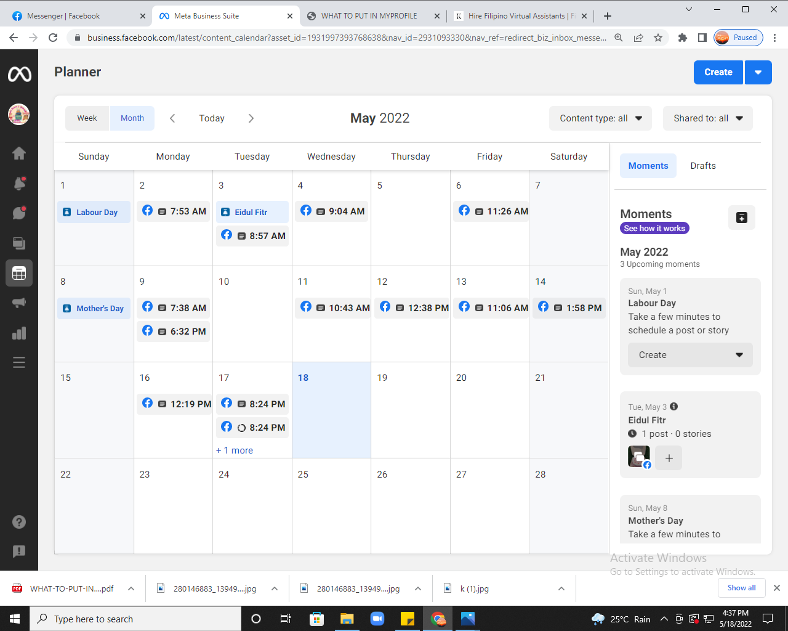Image resolution: width=788 pixels, height=631 pixels.
Task: Switch planner to Week view
Action: coord(87,118)
